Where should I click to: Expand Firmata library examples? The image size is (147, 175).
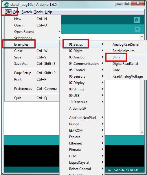(82, 149)
